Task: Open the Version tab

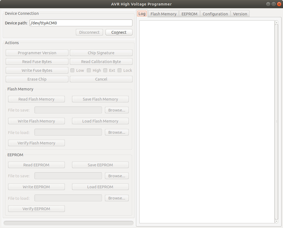Action: click(240, 14)
